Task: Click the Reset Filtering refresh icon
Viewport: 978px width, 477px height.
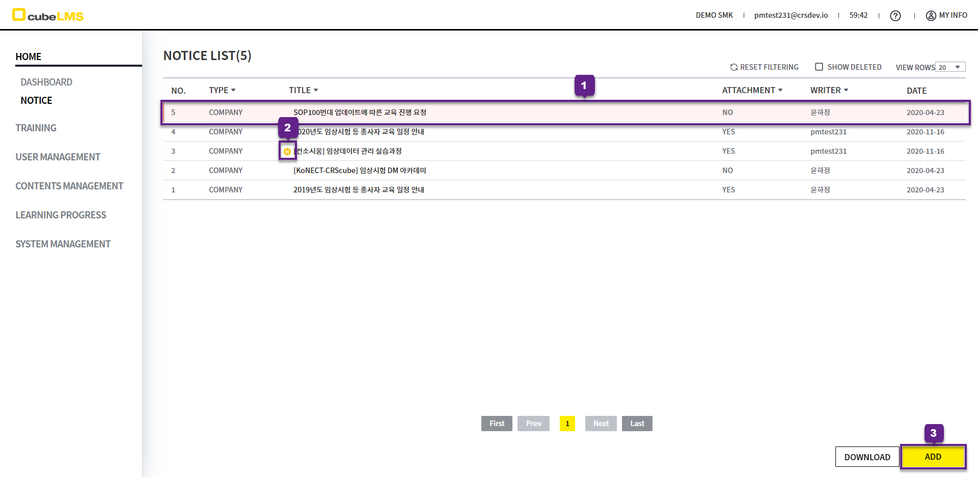Action: pos(733,67)
